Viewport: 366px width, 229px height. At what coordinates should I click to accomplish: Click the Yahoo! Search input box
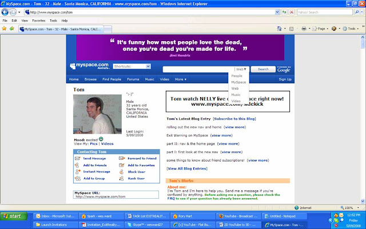coord(325,12)
